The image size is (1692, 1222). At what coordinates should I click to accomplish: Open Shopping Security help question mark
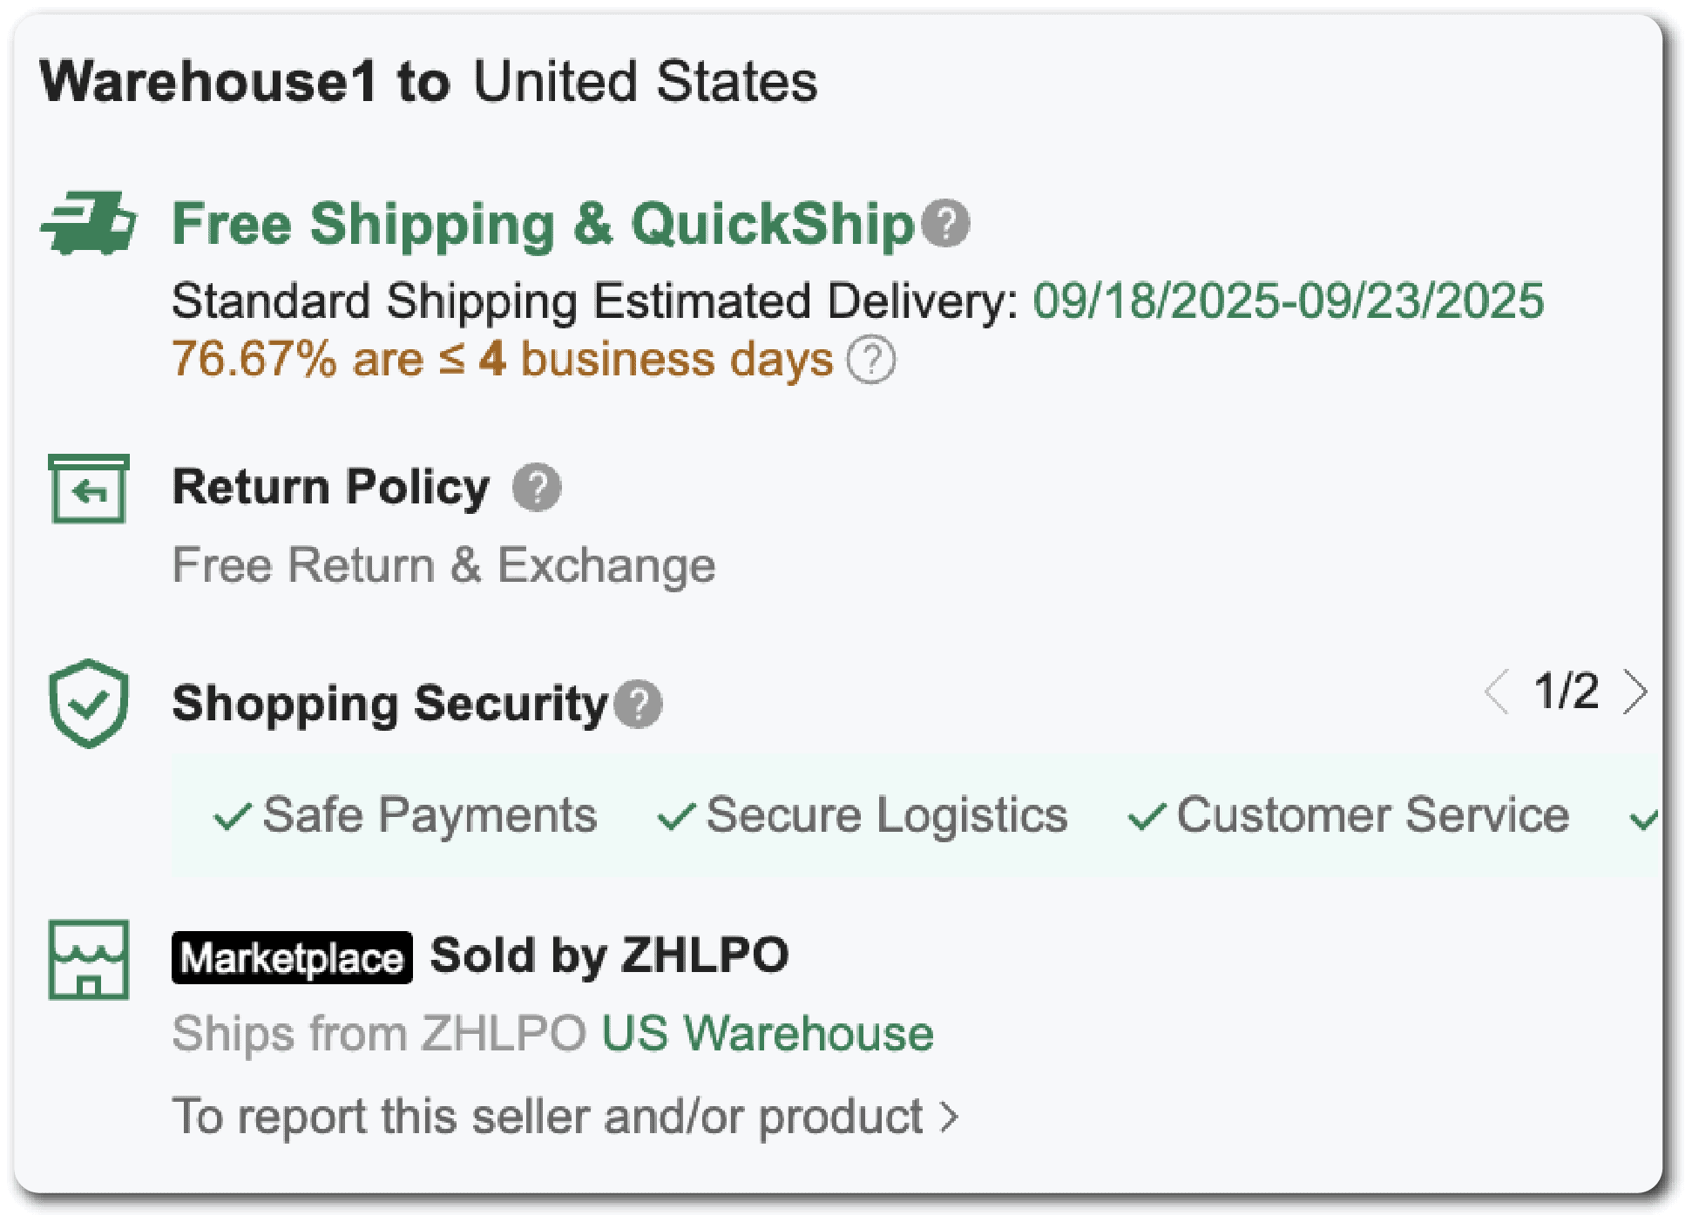pos(638,704)
